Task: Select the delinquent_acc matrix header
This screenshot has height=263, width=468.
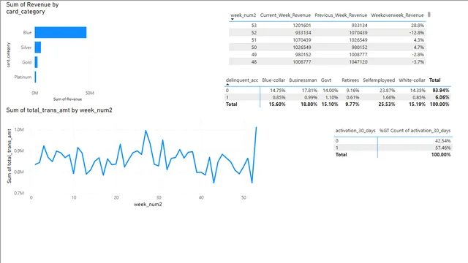Action: 242,80
